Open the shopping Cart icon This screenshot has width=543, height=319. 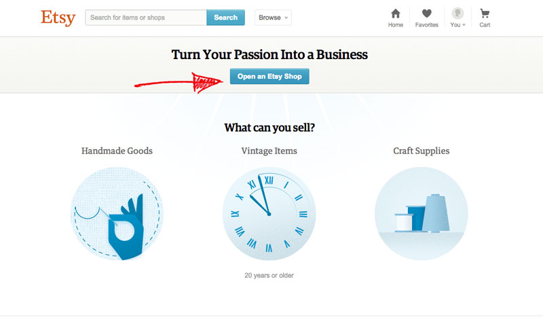click(x=485, y=13)
